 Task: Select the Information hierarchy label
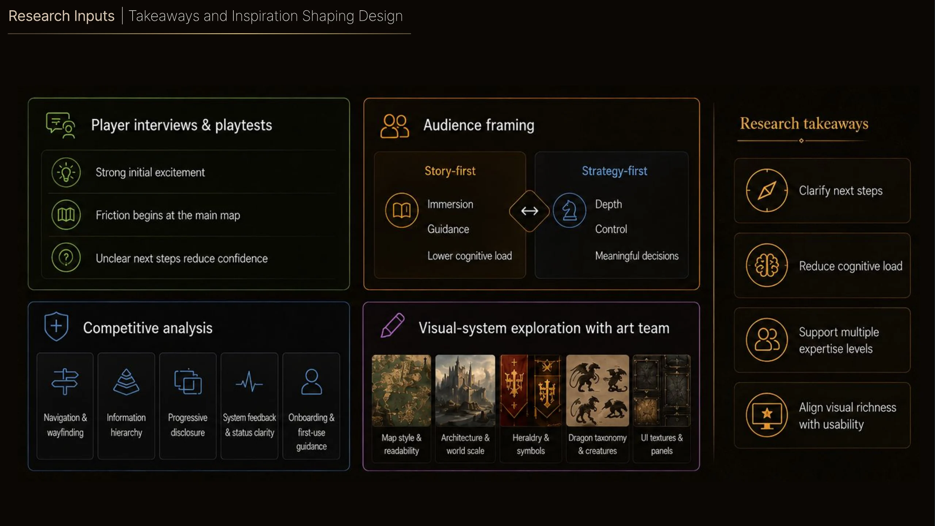pyautogui.click(x=126, y=425)
